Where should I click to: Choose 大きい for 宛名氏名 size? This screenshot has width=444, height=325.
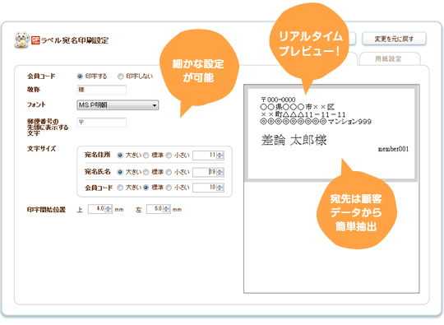coord(120,172)
